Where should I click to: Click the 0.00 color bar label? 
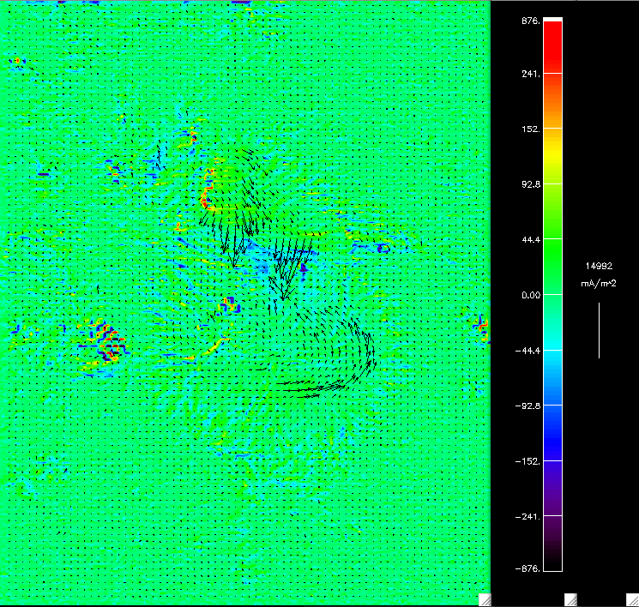tap(531, 295)
